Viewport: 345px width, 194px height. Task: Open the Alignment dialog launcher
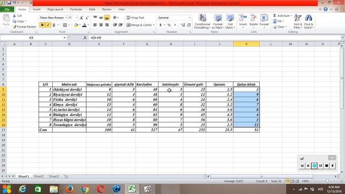coord(154,32)
